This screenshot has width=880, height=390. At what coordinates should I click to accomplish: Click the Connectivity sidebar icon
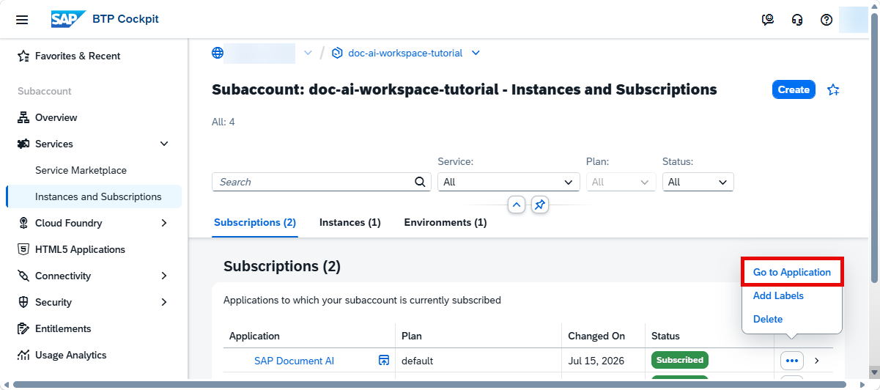(23, 276)
